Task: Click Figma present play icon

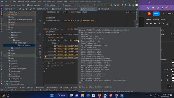Action: pyautogui.click(x=163, y=14)
